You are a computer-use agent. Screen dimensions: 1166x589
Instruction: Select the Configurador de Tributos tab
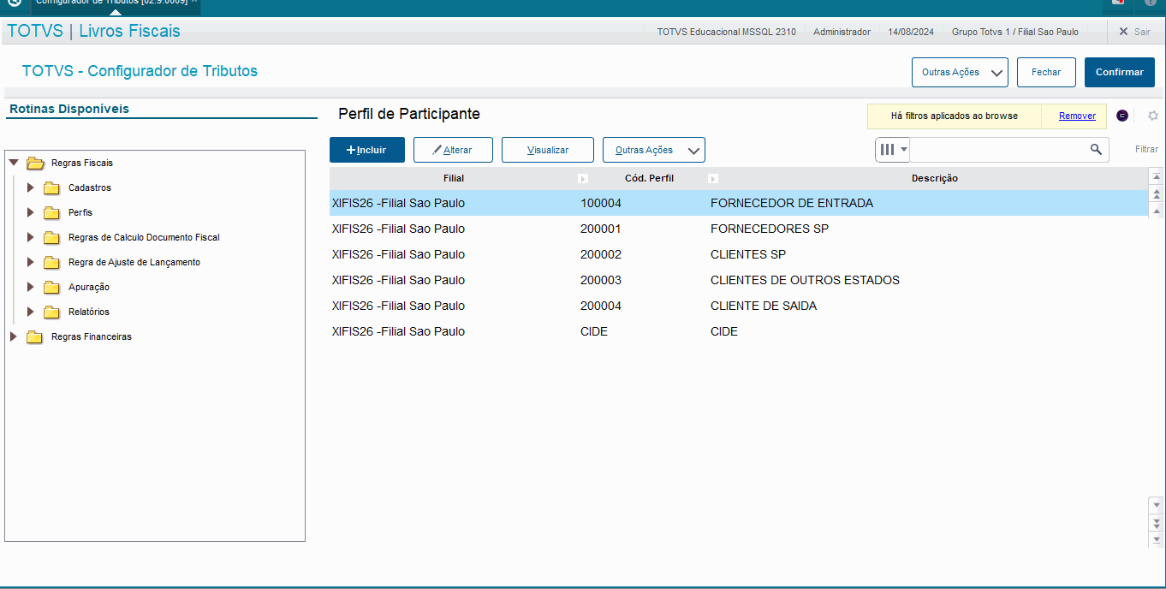coord(116,4)
